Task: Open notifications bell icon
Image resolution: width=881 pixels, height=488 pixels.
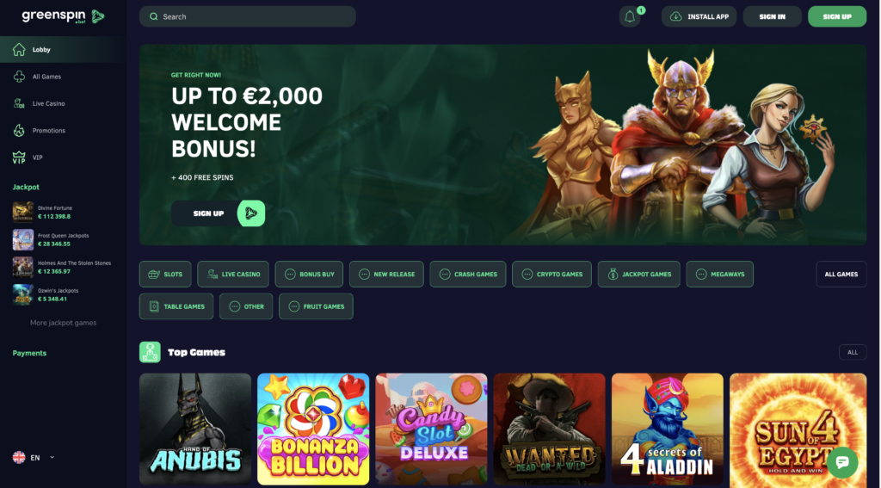Action: pos(629,17)
